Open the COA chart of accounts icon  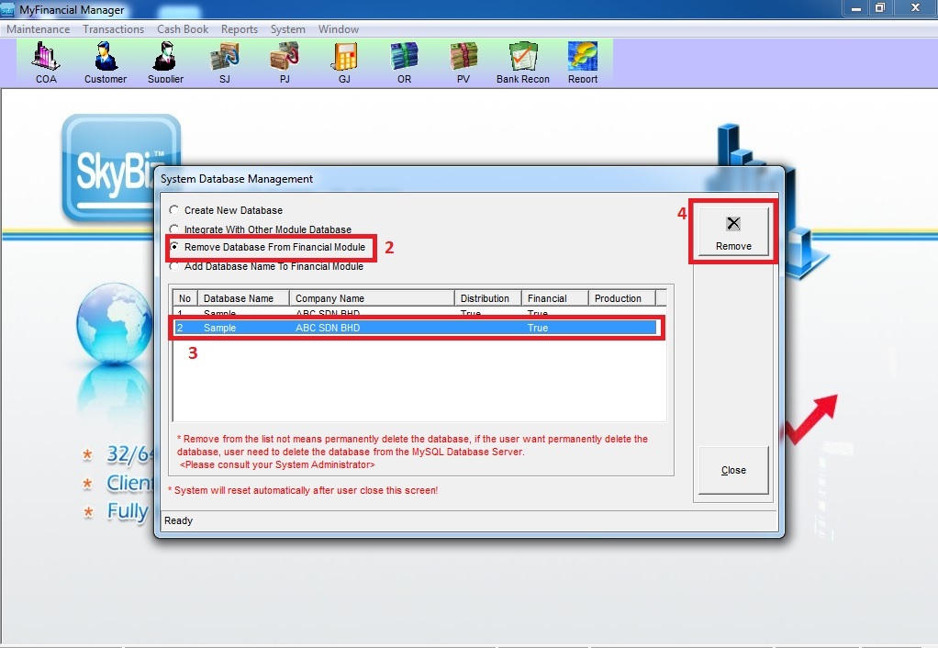46,61
